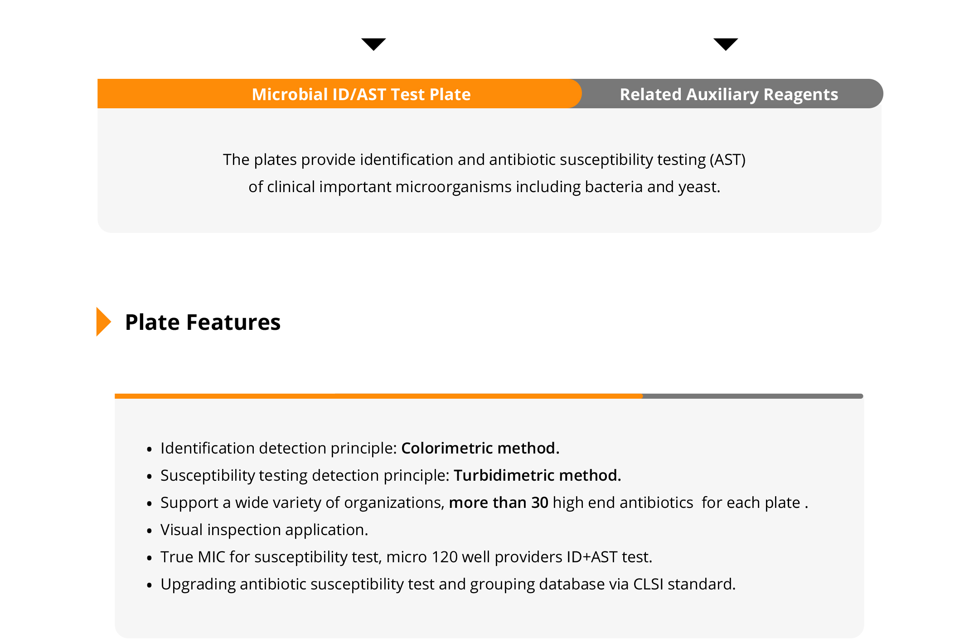Click the black arrow above Microbial ID/AST tab
The image size is (979, 642).
click(x=373, y=44)
